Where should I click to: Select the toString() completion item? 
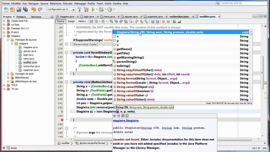coord(181,66)
